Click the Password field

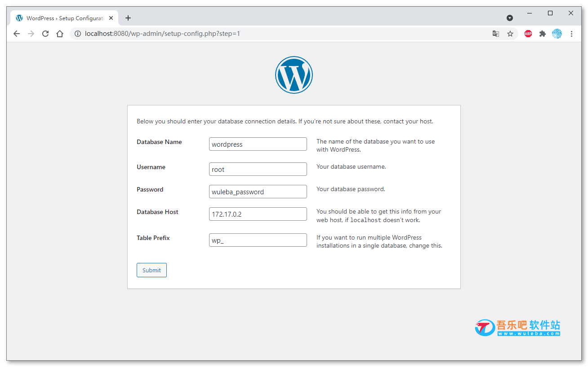pos(258,192)
